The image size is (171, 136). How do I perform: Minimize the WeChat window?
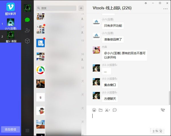click(x=153, y=3)
